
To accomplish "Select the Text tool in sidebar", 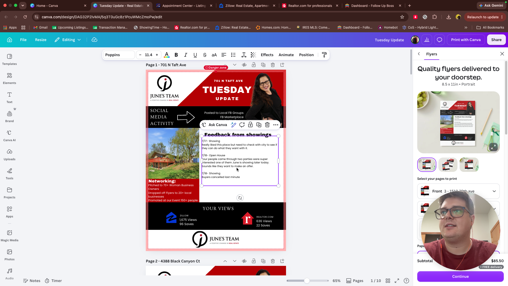I will (10, 97).
